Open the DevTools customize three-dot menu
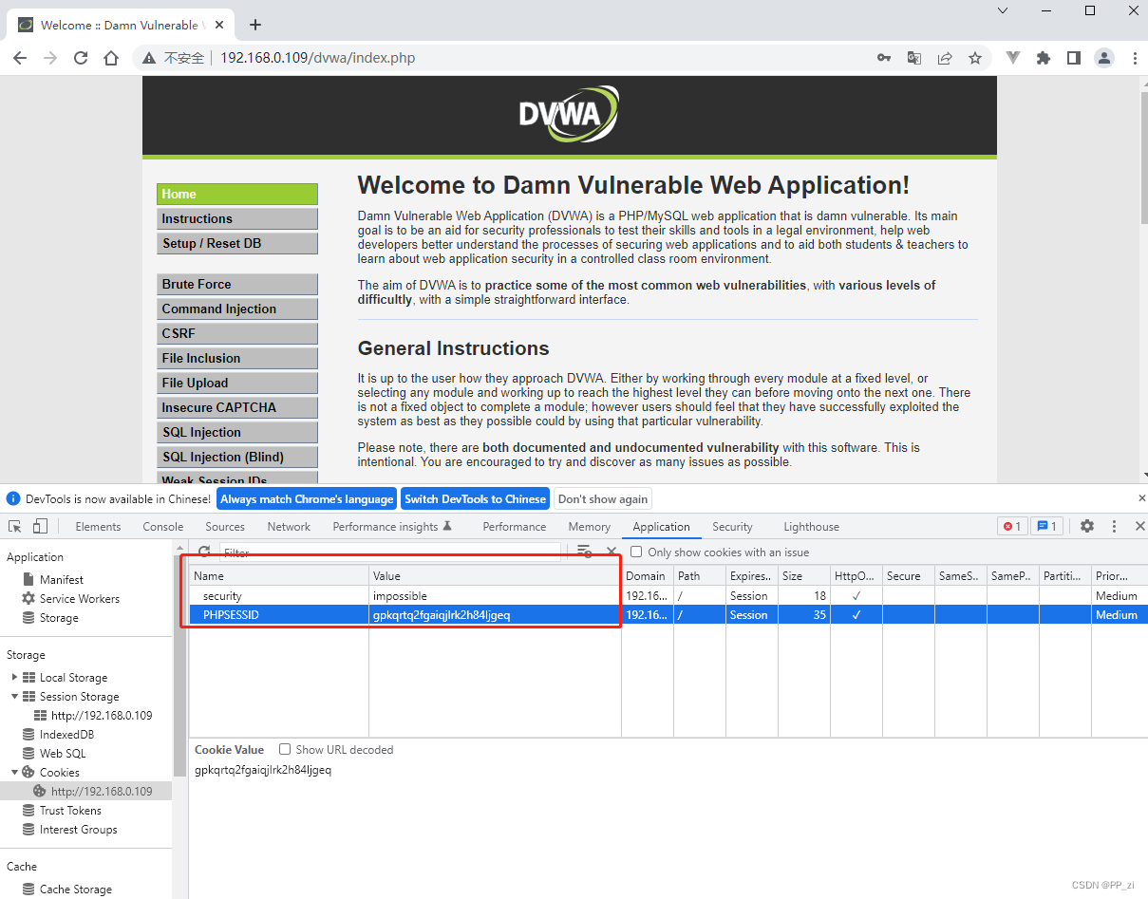1148x899 pixels. pyautogui.click(x=1114, y=526)
